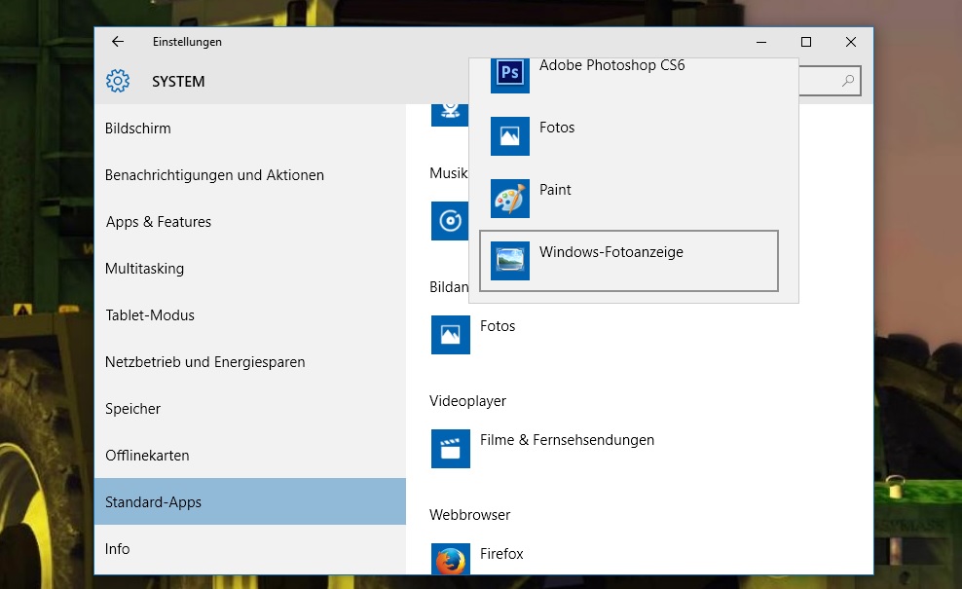
Task: Open Netzbetrieb und Energiesparen
Action: coord(204,362)
